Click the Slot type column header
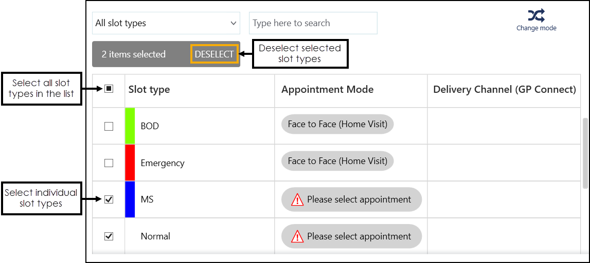 tap(149, 89)
